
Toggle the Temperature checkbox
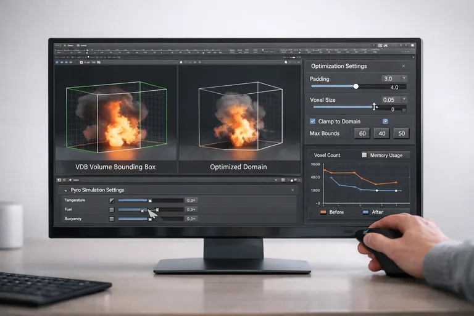(x=112, y=201)
